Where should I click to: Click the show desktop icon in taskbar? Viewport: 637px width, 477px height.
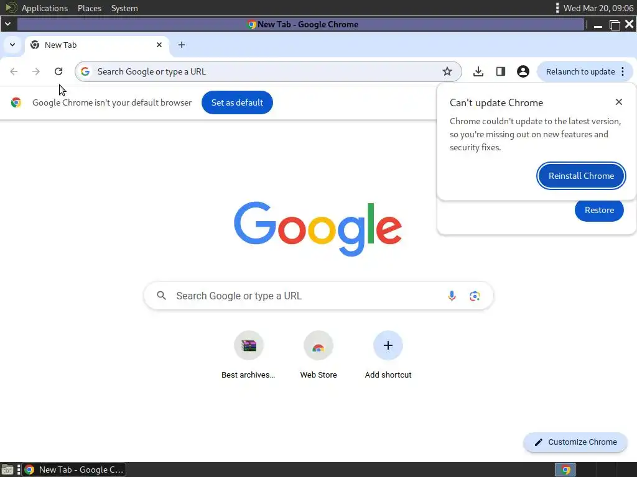(7, 470)
